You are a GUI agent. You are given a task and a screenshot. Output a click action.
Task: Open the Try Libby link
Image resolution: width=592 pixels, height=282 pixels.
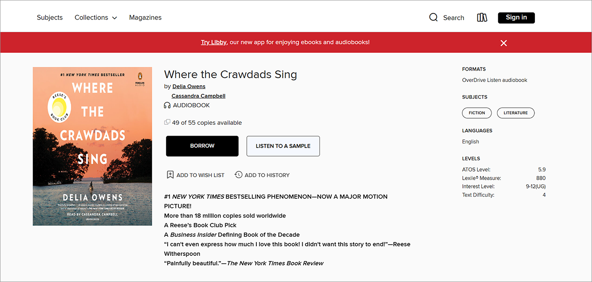[x=213, y=42]
